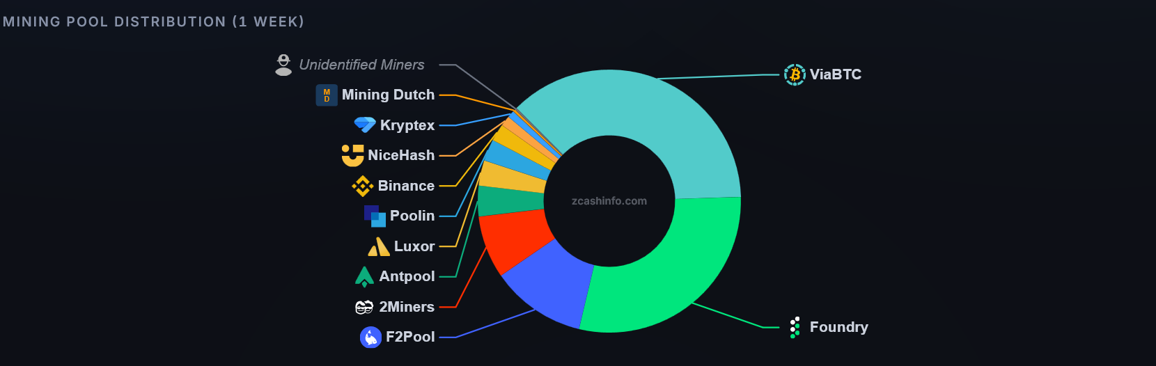
Task: Click the Mining Dutch MD icon
Action: [x=327, y=95]
